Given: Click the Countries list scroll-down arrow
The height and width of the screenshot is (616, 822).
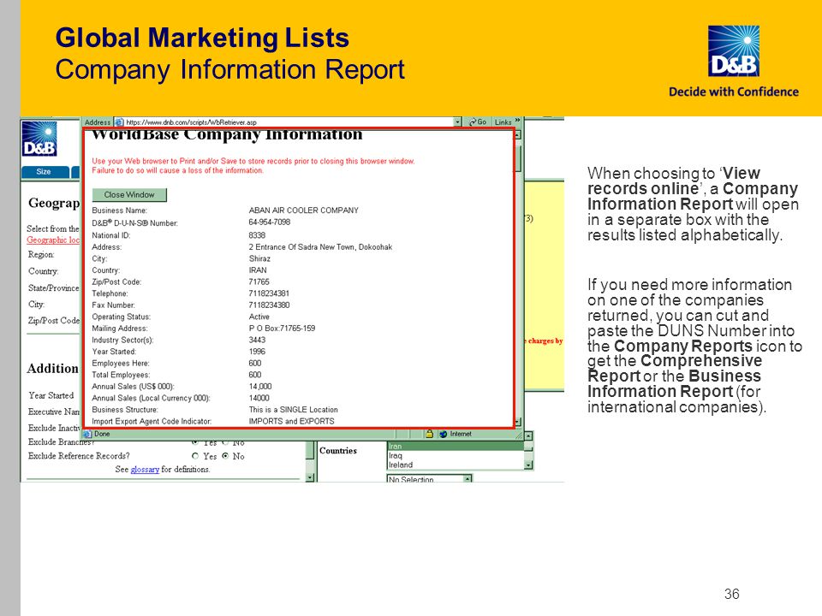Looking at the screenshot, I should tap(528, 465).
